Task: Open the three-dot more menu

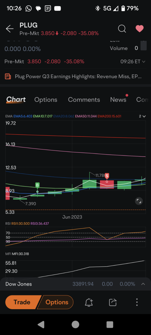Action: (137, 302)
